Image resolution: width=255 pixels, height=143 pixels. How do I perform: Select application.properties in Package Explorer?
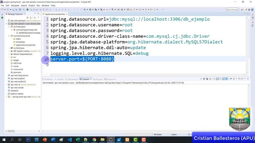(x=24, y=45)
